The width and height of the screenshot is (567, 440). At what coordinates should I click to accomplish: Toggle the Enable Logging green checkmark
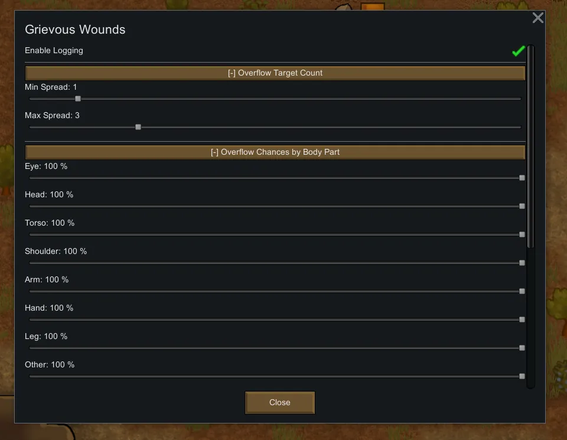point(518,51)
